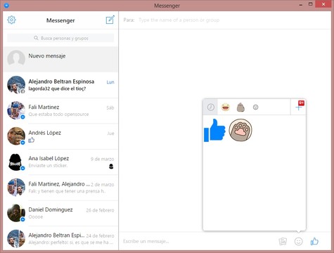Screen dimensions: 334x253
Task: Open the settings gear in Messenger
Action: (11, 20)
